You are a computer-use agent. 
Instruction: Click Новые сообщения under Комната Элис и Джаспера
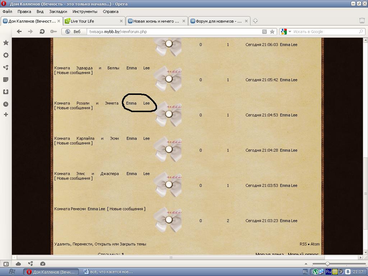tap(73, 178)
